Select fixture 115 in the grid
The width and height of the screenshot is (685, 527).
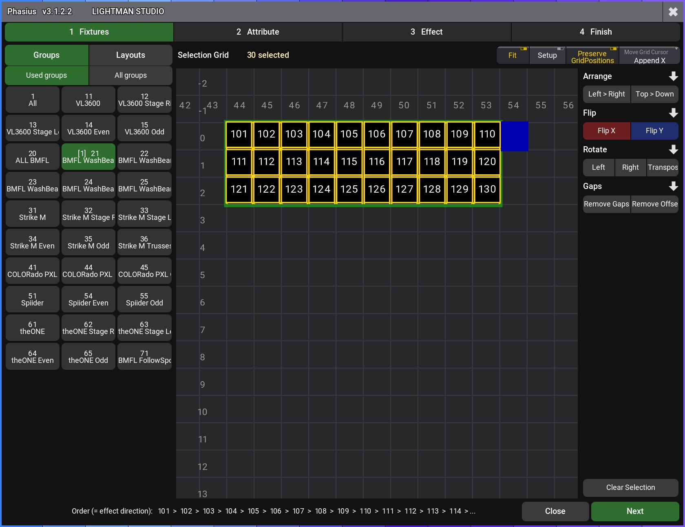(349, 162)
